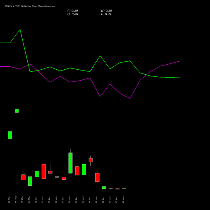Image resolution: width=210 pixels, height=210 pixels.
Task: Click the chart title text at top left
Action: point(30,6)
